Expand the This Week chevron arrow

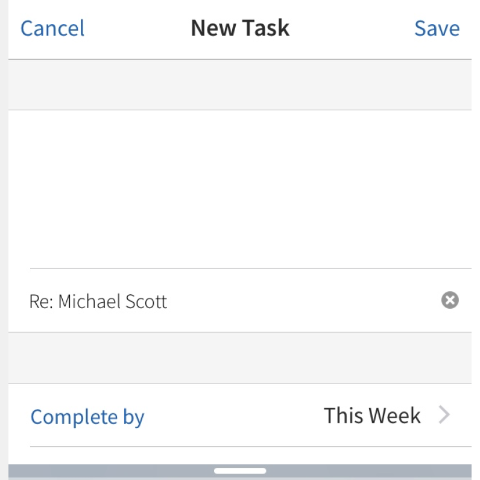point(444,414)
